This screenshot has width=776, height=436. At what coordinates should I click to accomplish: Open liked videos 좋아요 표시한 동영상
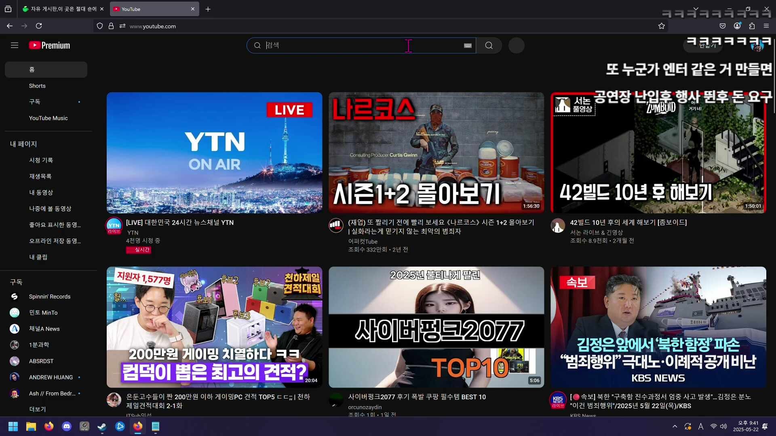(x=46, y=224)
